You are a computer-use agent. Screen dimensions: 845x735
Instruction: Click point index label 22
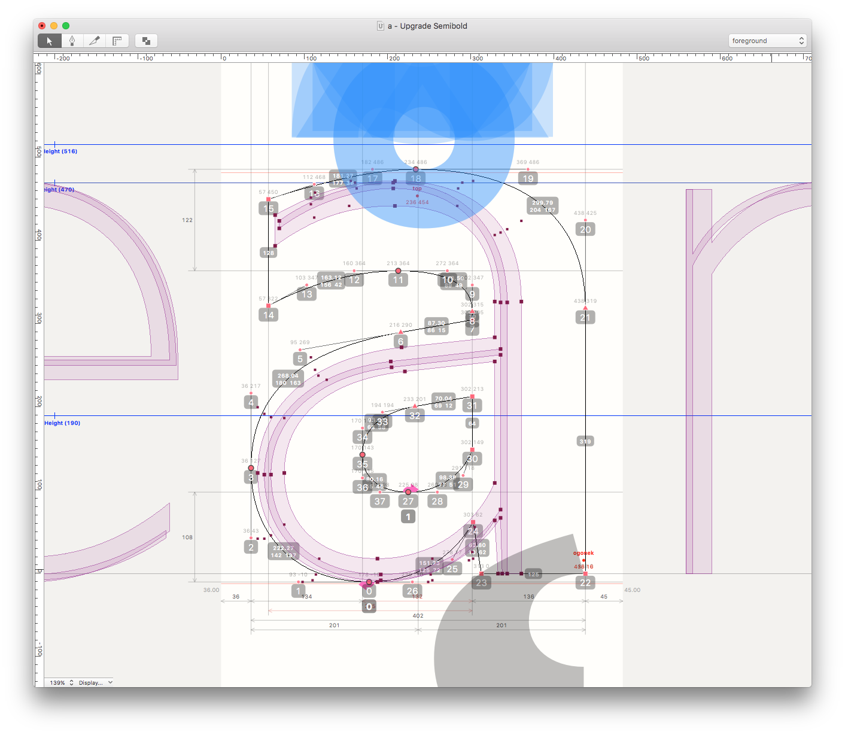585,582
